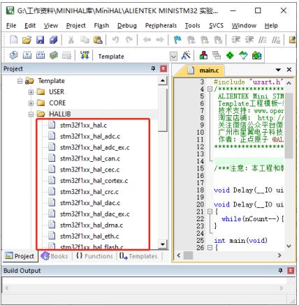Collapse the HALLIB folder group

point(31,114)
